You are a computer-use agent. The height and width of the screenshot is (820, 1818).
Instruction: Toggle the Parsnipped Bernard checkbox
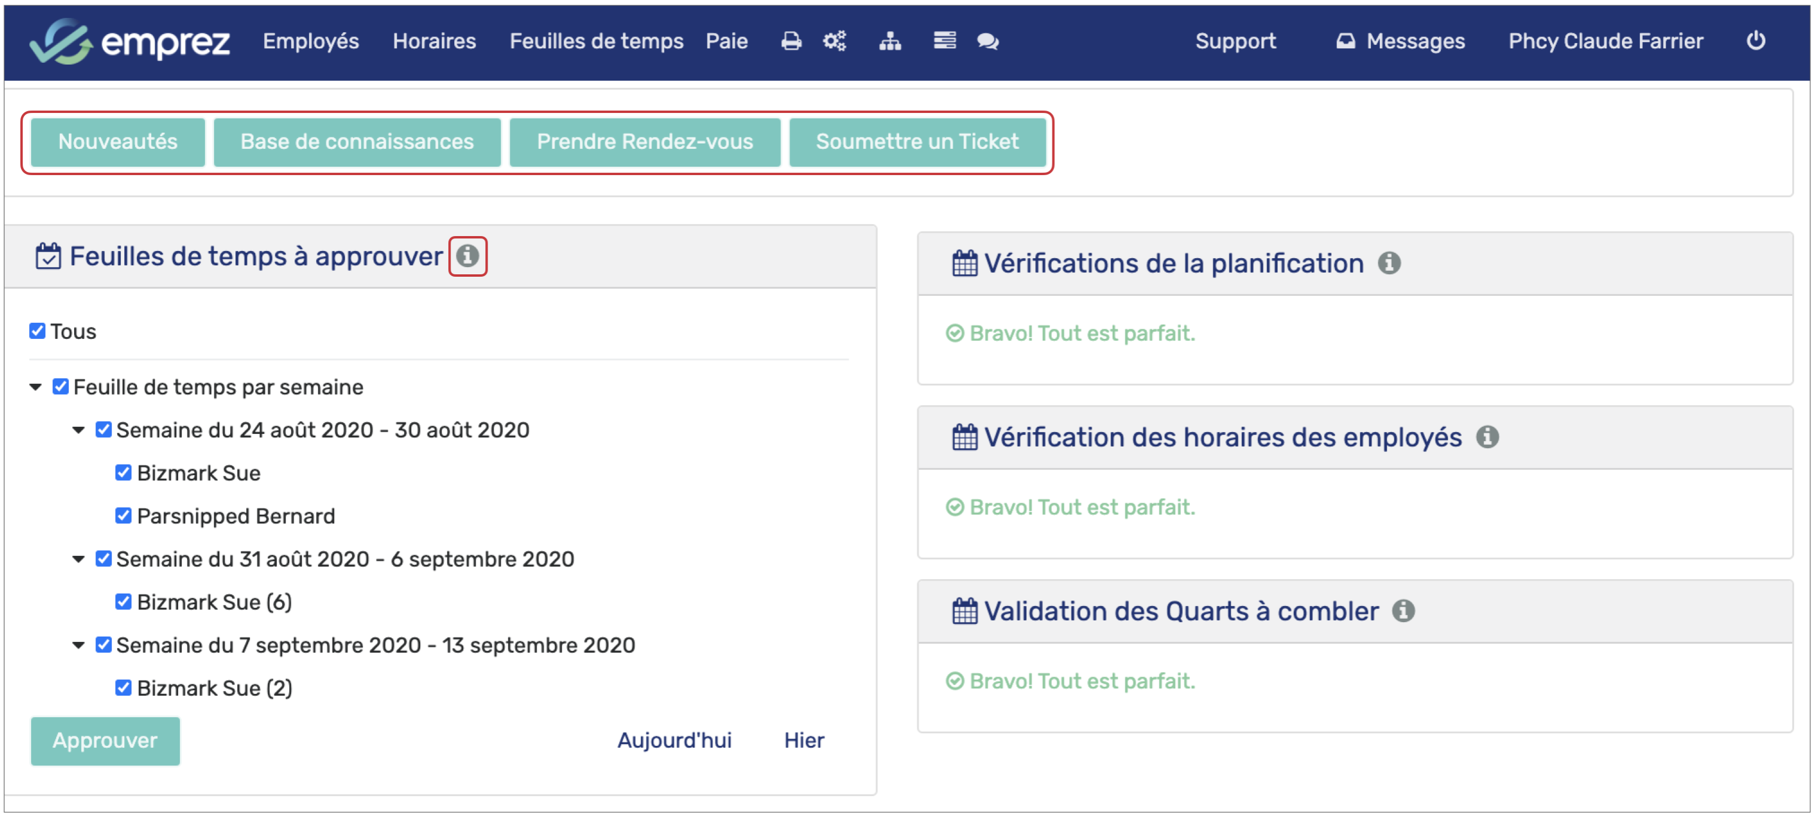tap(123, 516)
